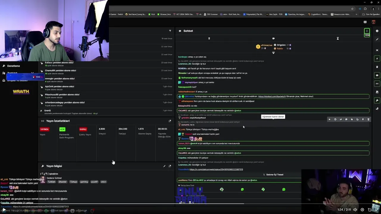Pop out the Yayın bilgisi panel

pyautogui.click(x=170, y=166)
